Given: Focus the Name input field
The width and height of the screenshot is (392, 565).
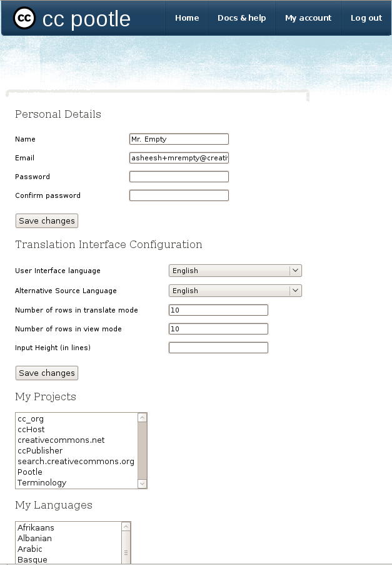Looking at the screenshot, I should coord(179,139).
